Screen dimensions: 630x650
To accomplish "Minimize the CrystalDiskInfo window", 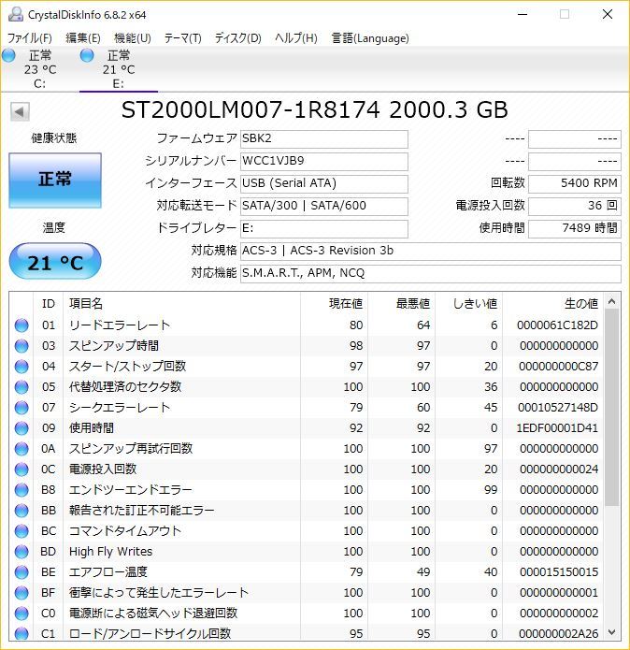I will pos(523,15).
